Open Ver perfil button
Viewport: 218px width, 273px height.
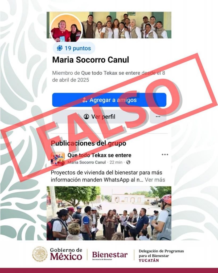tap(100, 117)
